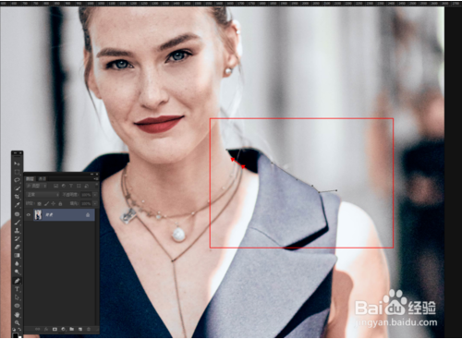This screenshot has height=339, width=462.
Task: Select the Hand tool
Action: (x=17, y=315)
